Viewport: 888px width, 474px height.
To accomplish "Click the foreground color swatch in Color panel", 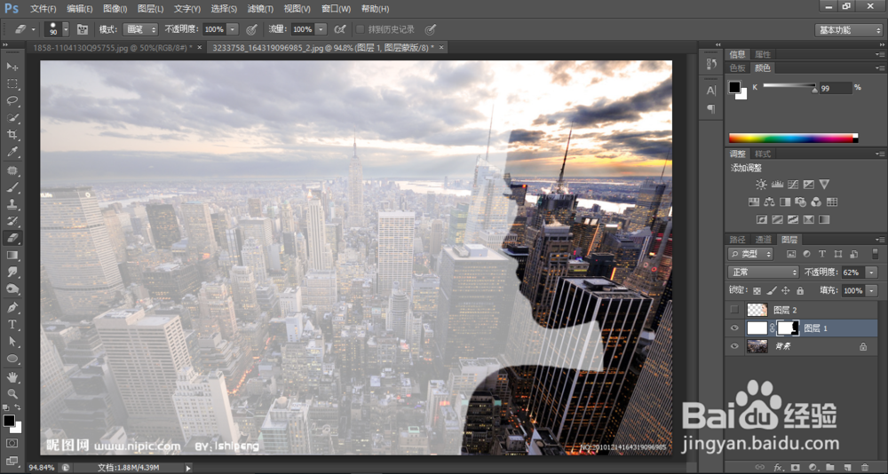I will 734,87.
